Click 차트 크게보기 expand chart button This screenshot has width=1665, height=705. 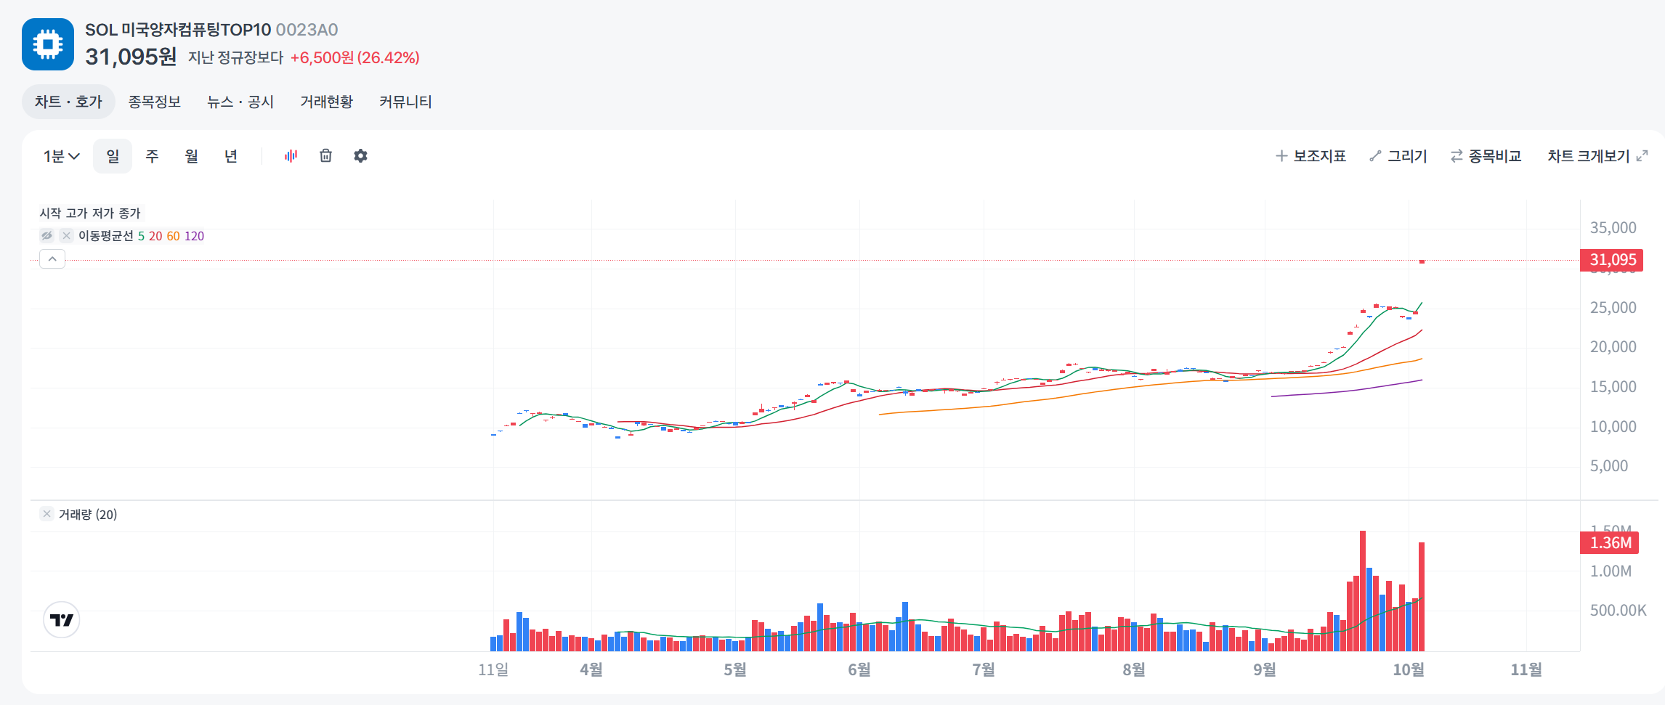click(1597, 156)
